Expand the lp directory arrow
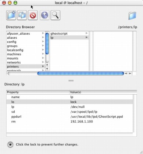This screenshot has width=143, height=154. coord(87,37)
